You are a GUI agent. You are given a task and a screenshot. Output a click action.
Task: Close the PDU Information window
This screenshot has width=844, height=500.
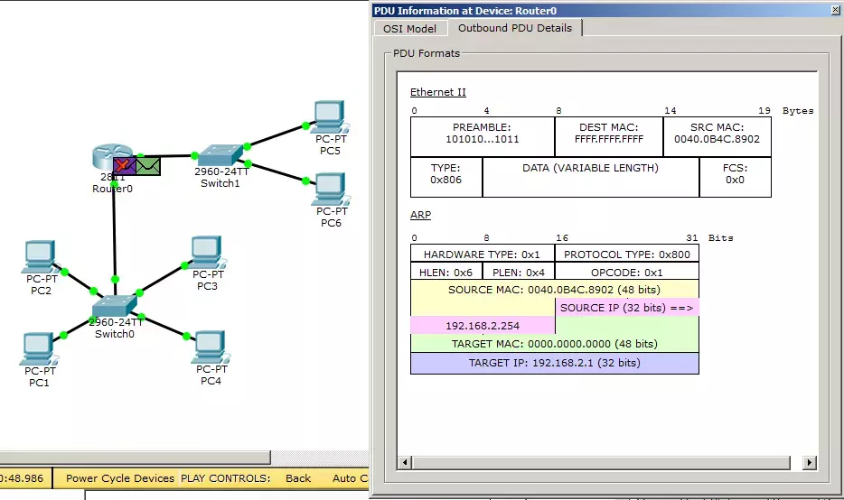pos(835,10)
